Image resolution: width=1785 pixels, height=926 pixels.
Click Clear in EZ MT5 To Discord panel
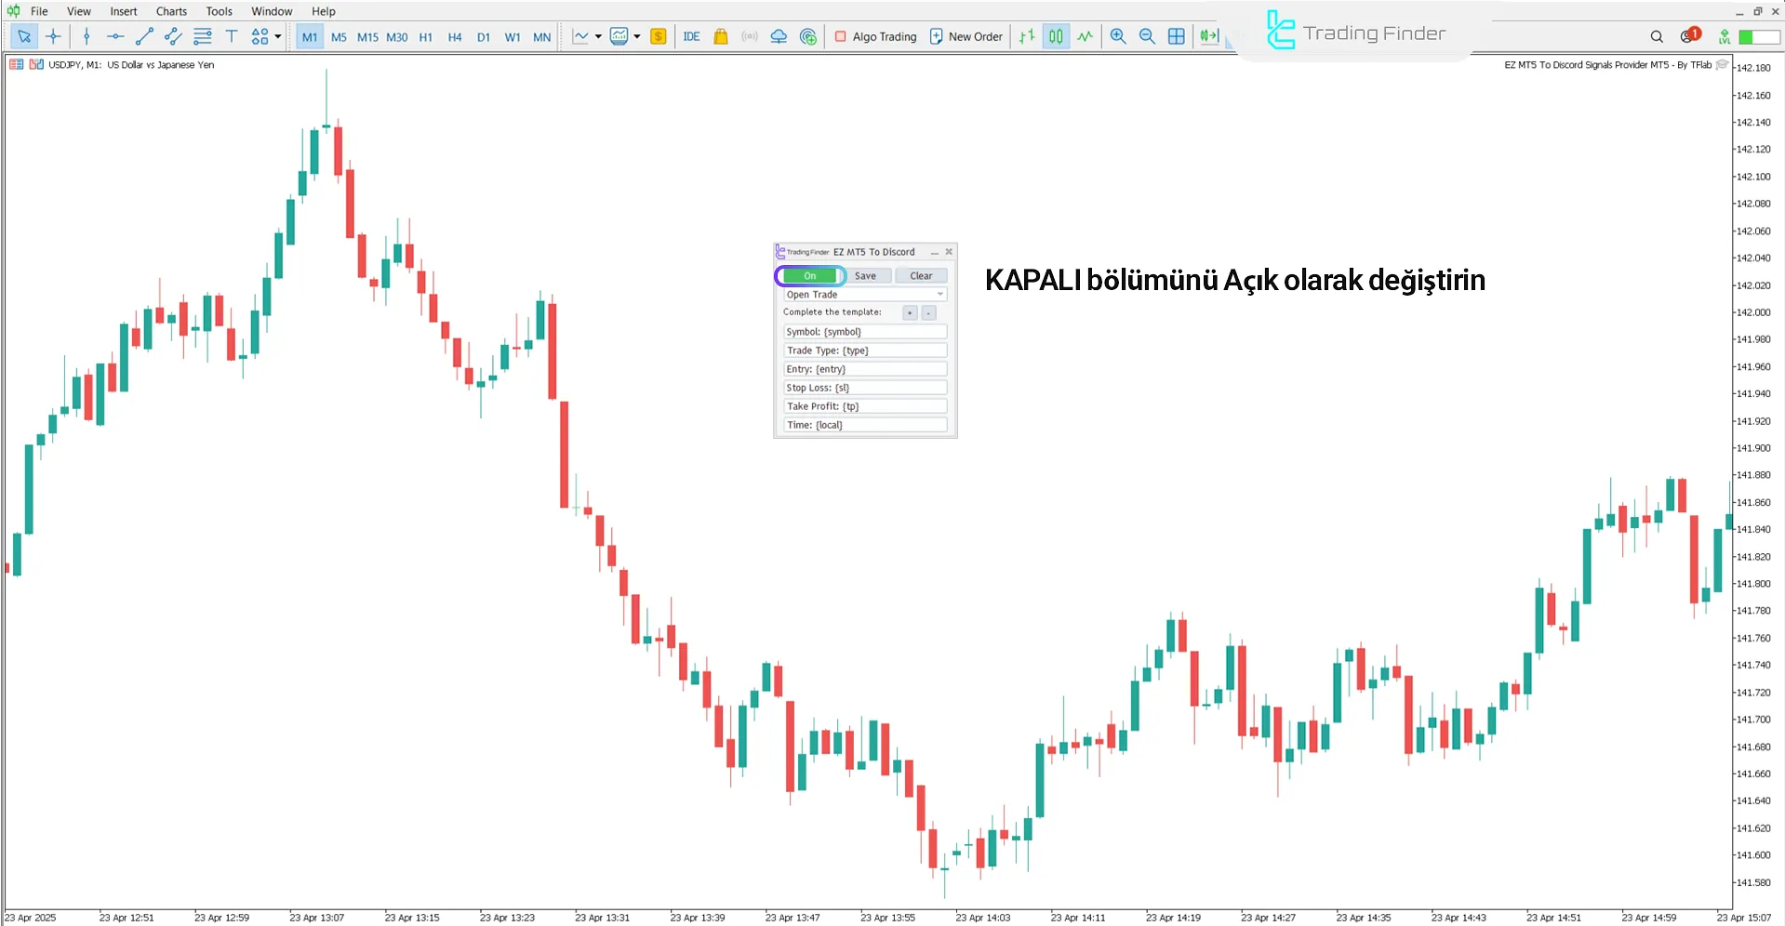pyautogui.click(x=921, y=275)
